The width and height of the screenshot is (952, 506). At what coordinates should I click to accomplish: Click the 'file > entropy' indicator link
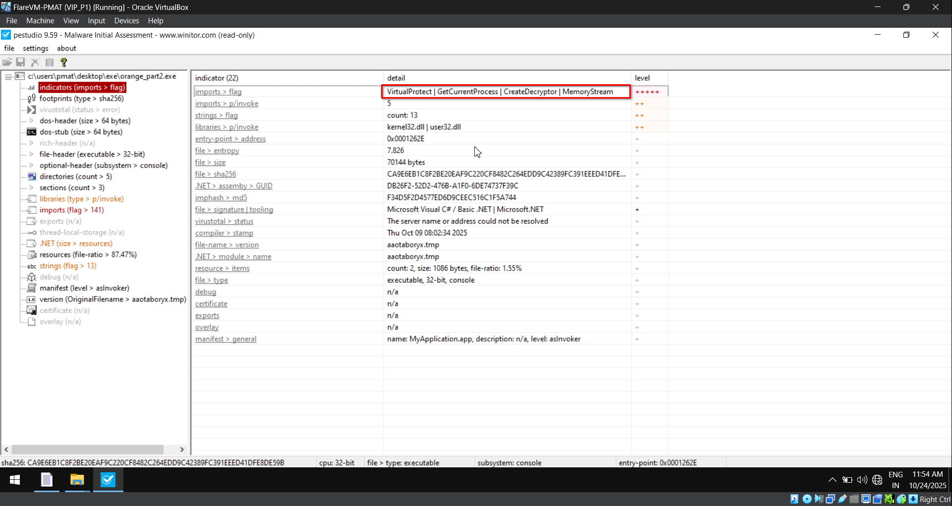tap(217, 151)
